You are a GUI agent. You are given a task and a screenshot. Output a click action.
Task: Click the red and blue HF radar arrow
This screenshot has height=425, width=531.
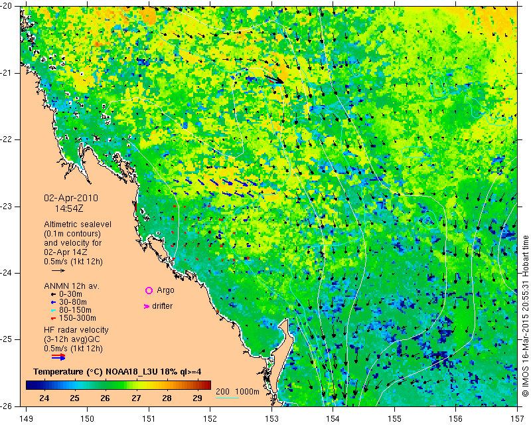pos(58,357)
